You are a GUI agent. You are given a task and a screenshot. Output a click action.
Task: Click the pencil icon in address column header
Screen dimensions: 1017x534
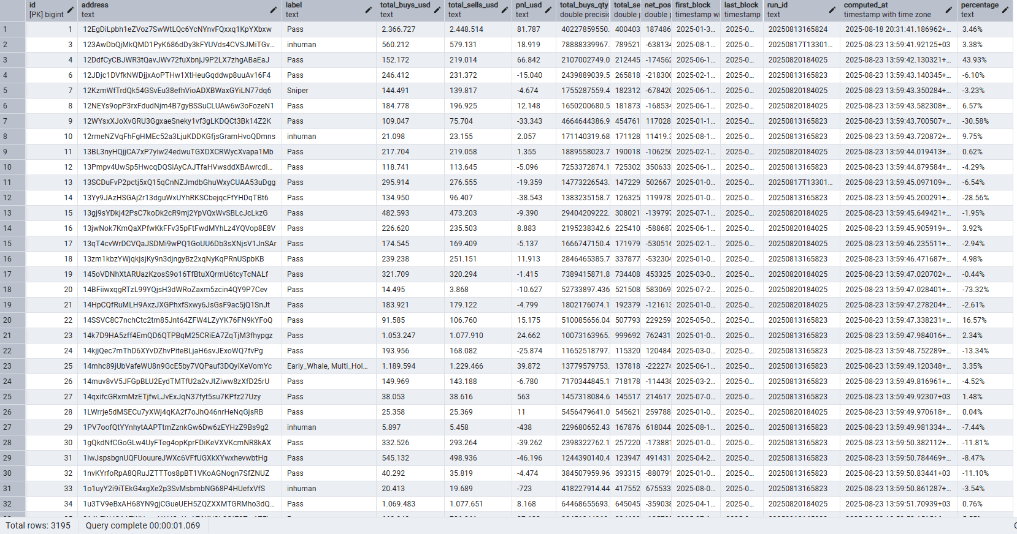pyautogui.click(x=274, y=10)
